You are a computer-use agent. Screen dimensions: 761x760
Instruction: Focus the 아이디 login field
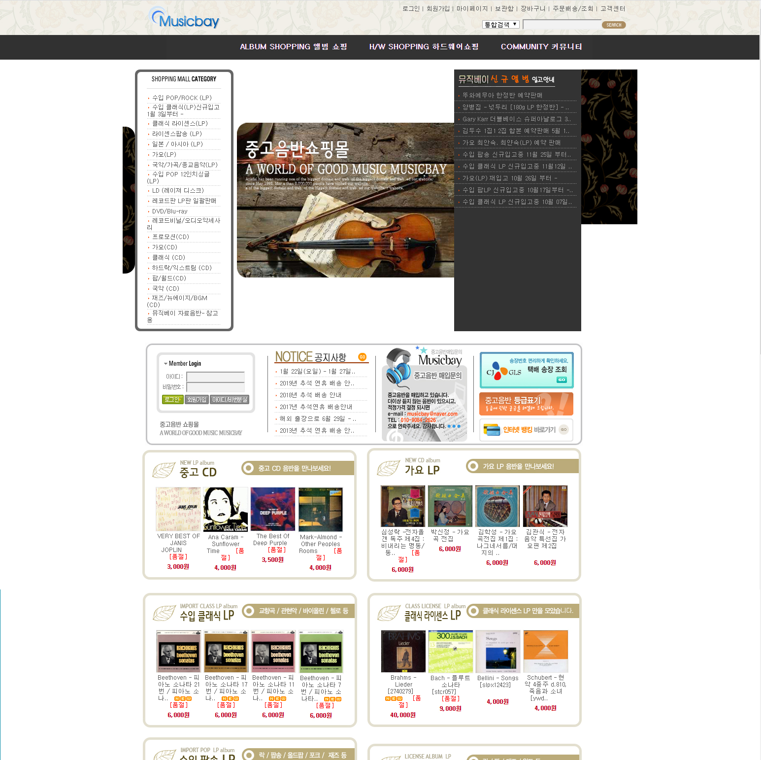[x=215, y=377]
